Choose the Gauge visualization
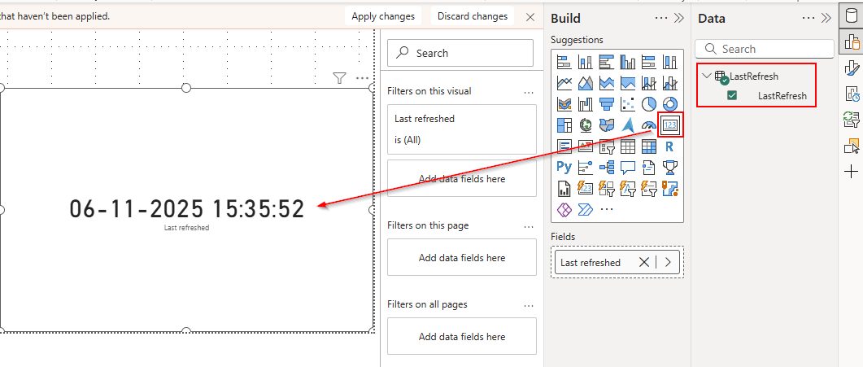The width and height of the screenshot is (863, 367). (649, 125)
